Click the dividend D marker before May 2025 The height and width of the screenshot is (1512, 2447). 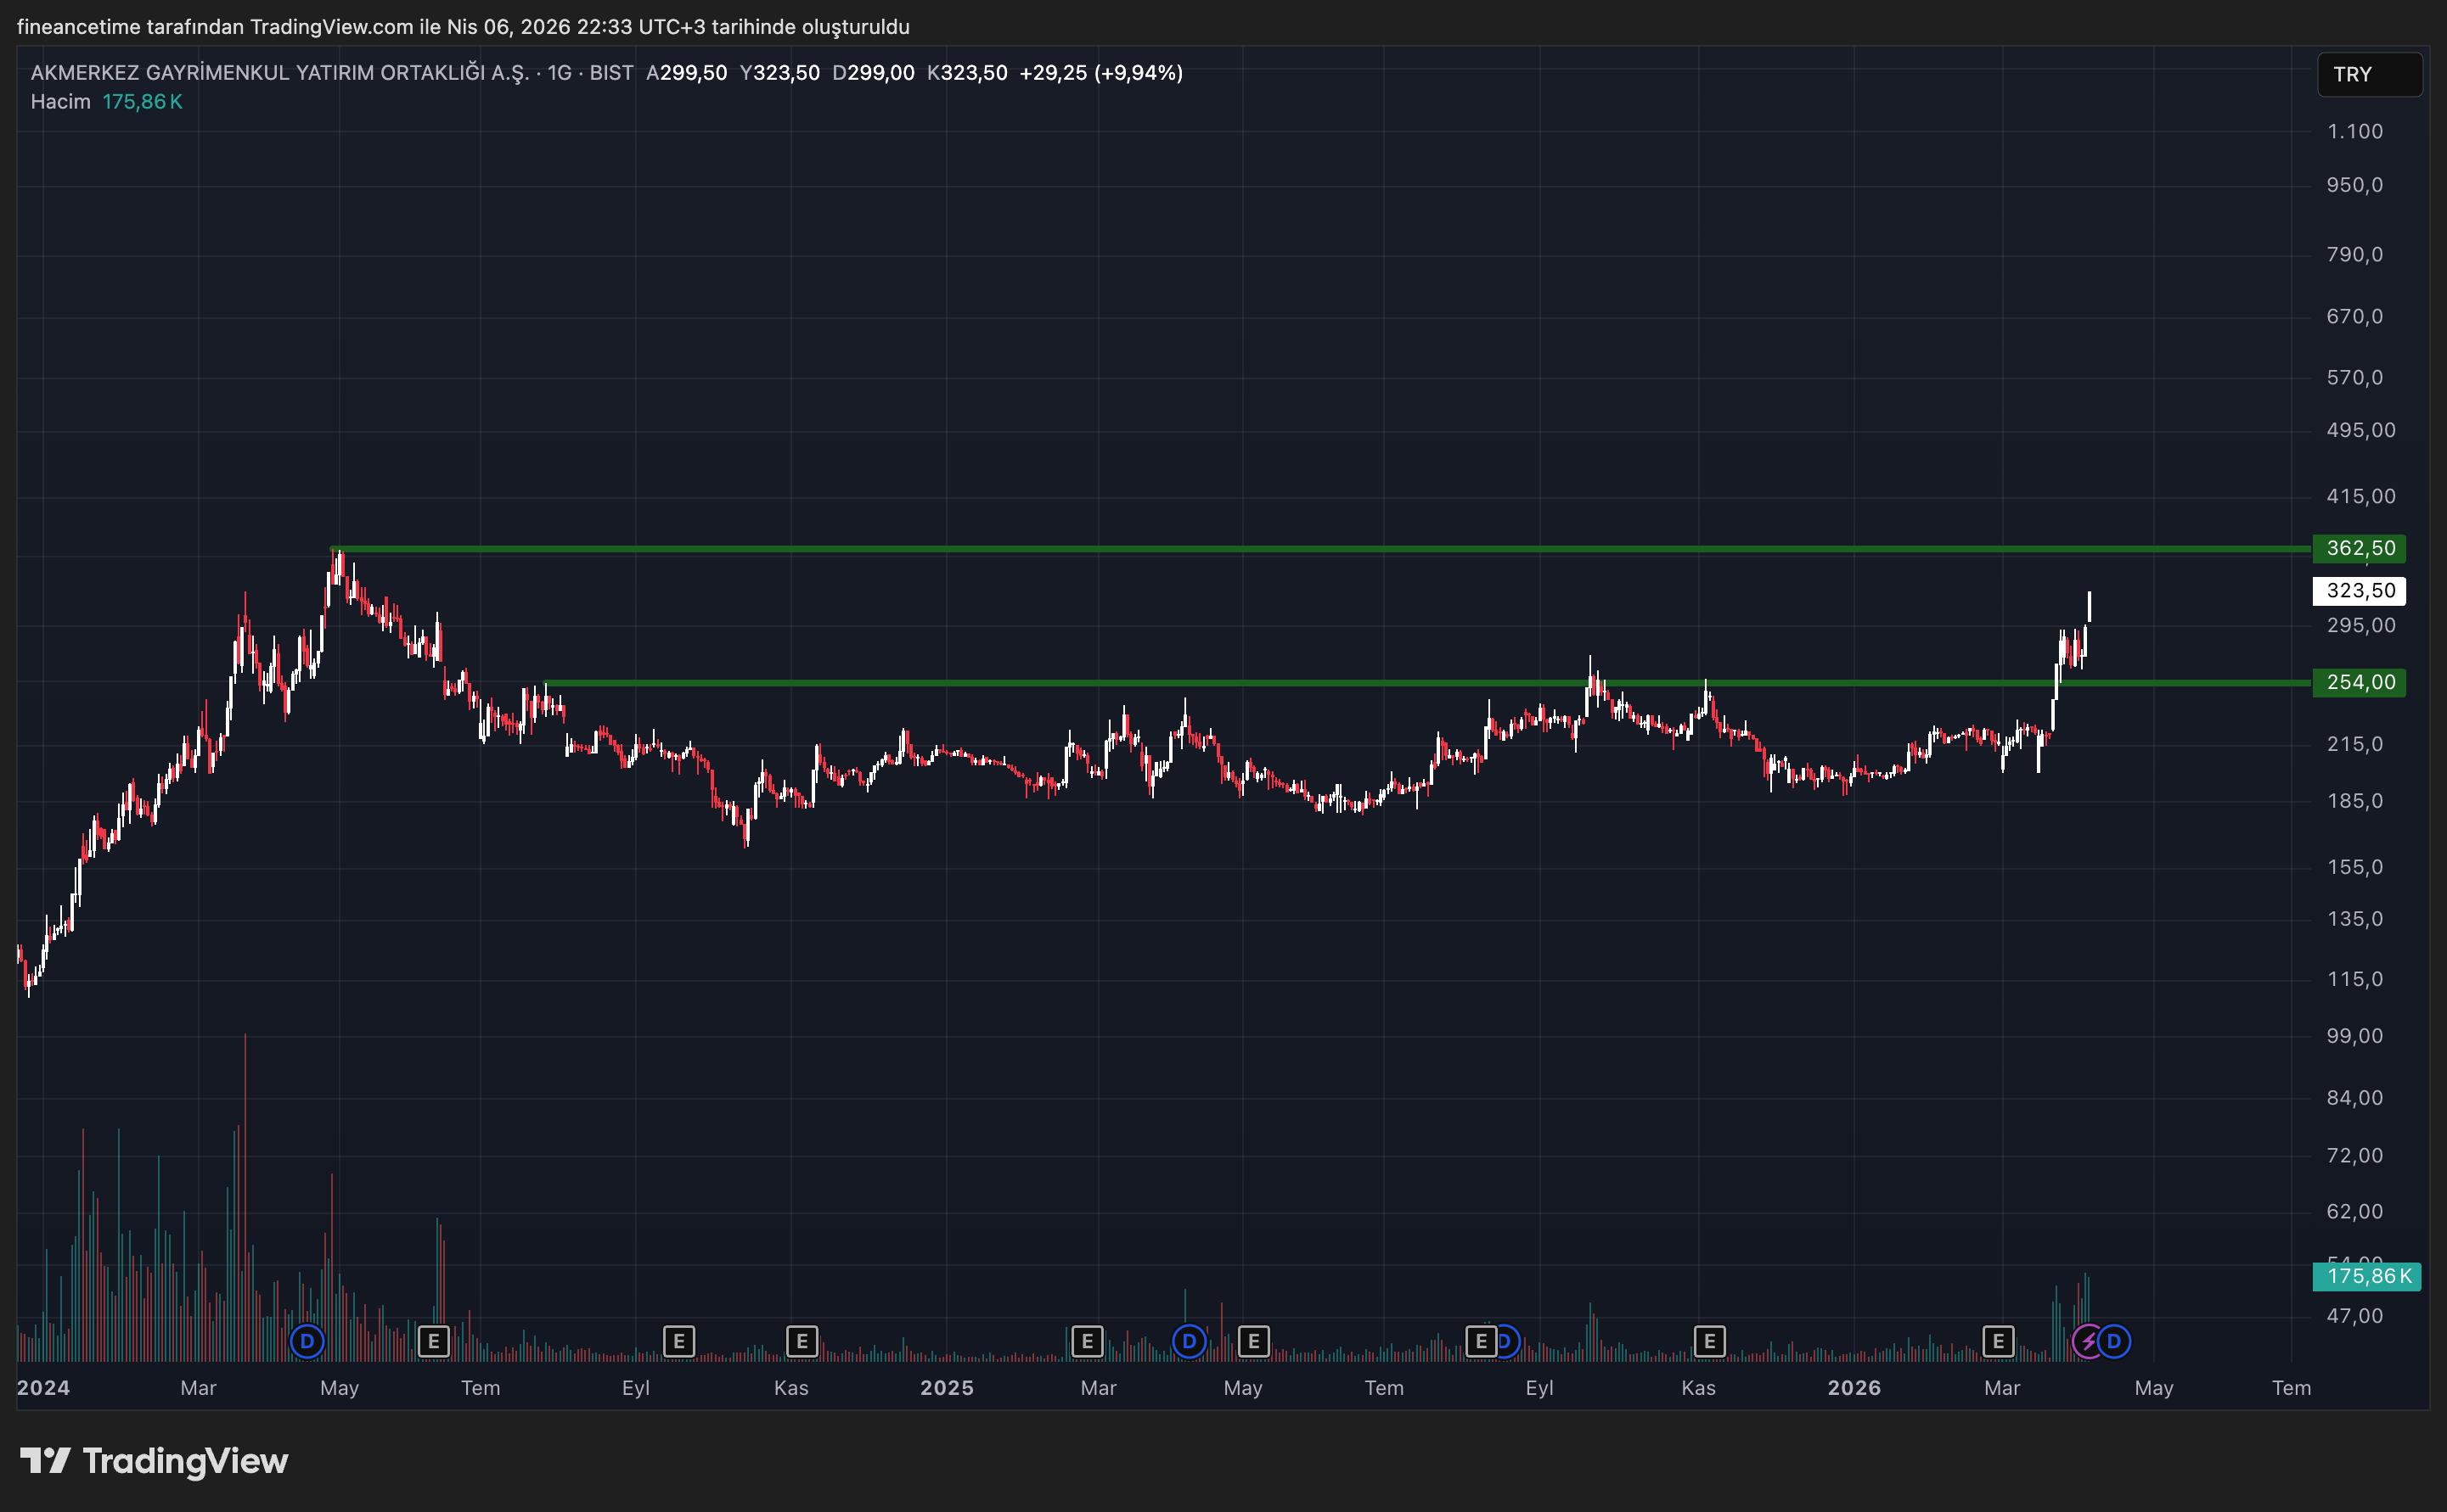1189,1341
